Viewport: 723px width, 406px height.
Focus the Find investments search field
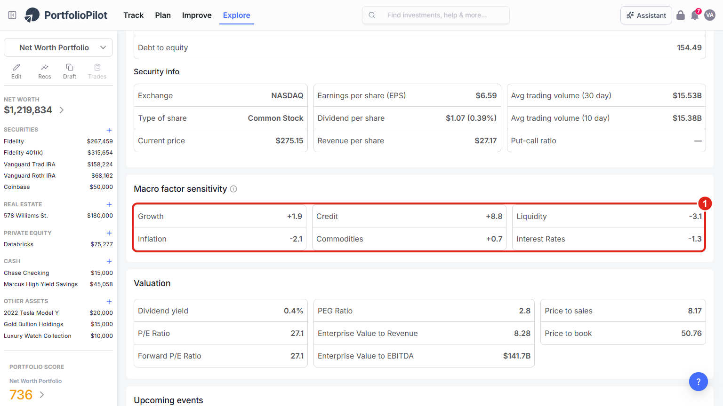pos(436,15)
